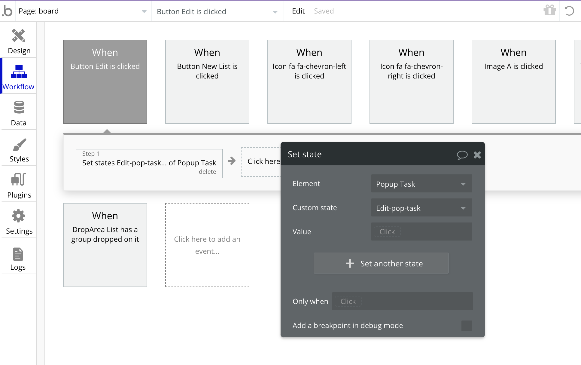Enable Add a breakpoint in debug mode

click(x=467, y=326)
